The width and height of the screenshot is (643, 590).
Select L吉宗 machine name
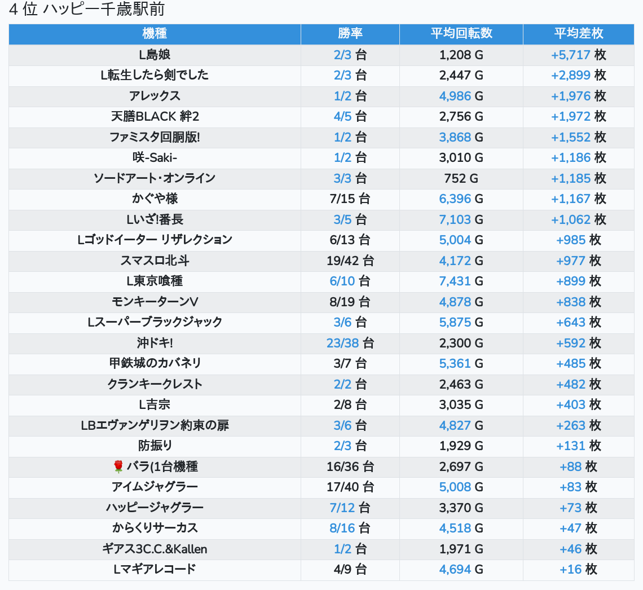(x=155, y=405)
